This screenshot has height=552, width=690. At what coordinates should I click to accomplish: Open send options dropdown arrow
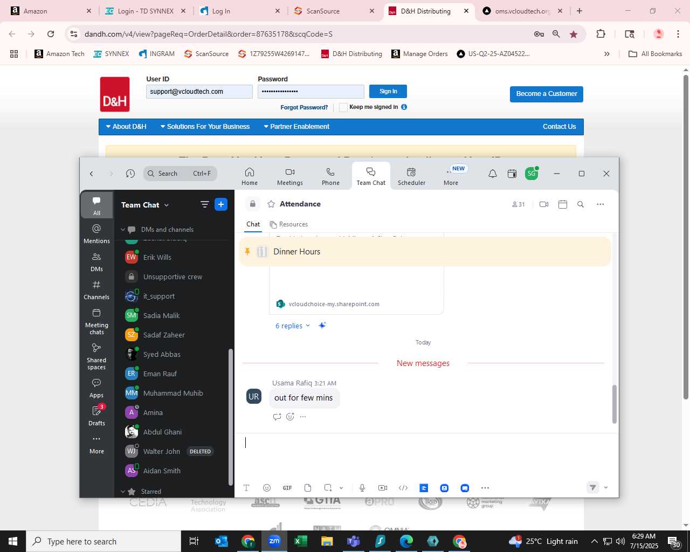click(606, 487)
